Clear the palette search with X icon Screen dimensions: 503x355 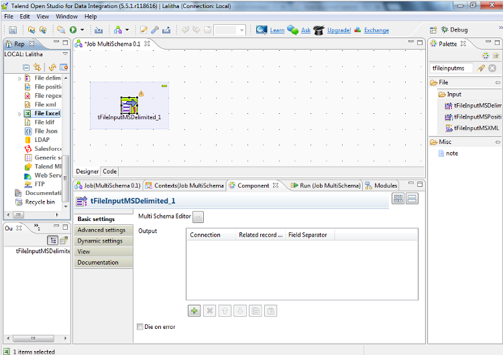492,68
